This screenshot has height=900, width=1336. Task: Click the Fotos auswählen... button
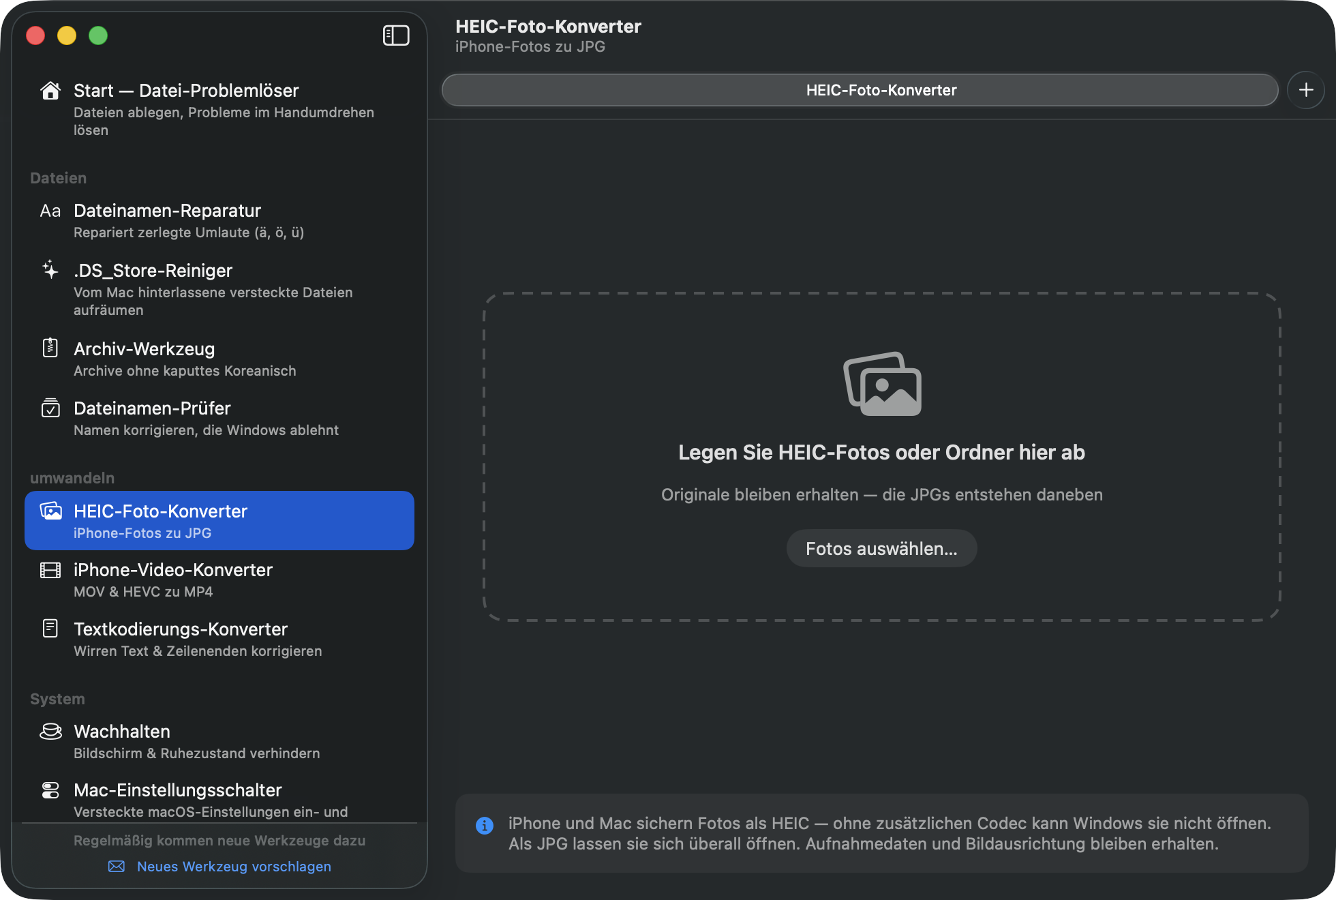pyautogui.click(x=882, y=549)
